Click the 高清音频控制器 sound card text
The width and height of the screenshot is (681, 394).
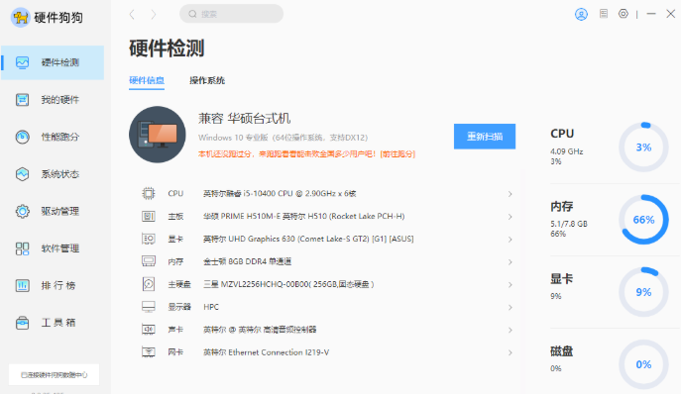coord(260,330)
